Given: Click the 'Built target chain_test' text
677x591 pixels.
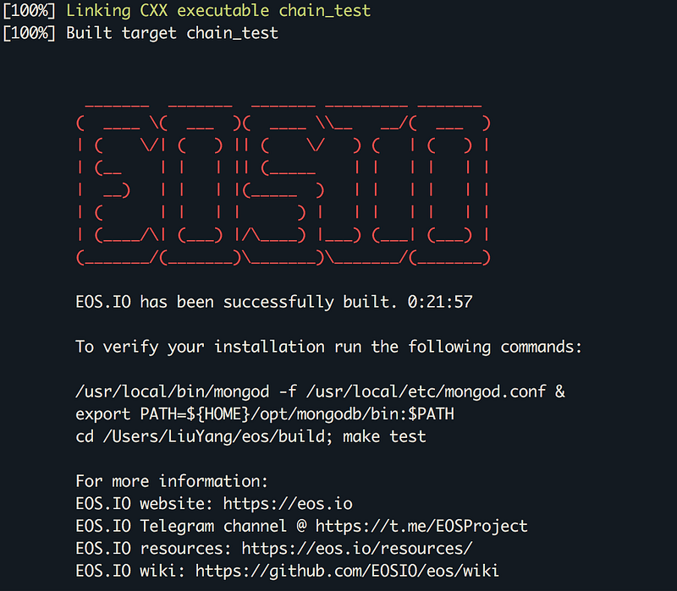Looking at the screenshot, I should (x=172, y=34).
